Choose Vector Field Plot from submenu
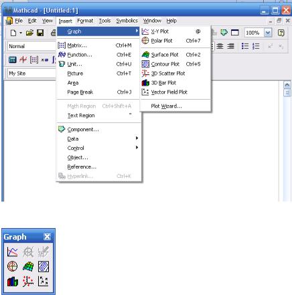This screenshot has width=292, height=295. [175, 92]
